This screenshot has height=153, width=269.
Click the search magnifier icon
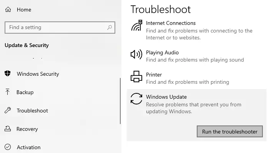(x=110, y=28)
